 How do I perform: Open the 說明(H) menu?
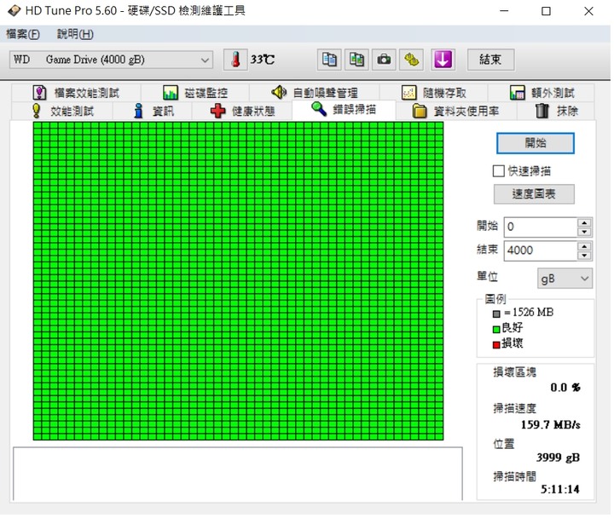pos(75,34)
